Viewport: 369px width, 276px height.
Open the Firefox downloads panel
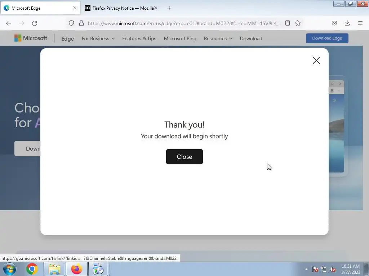[347, 23]
